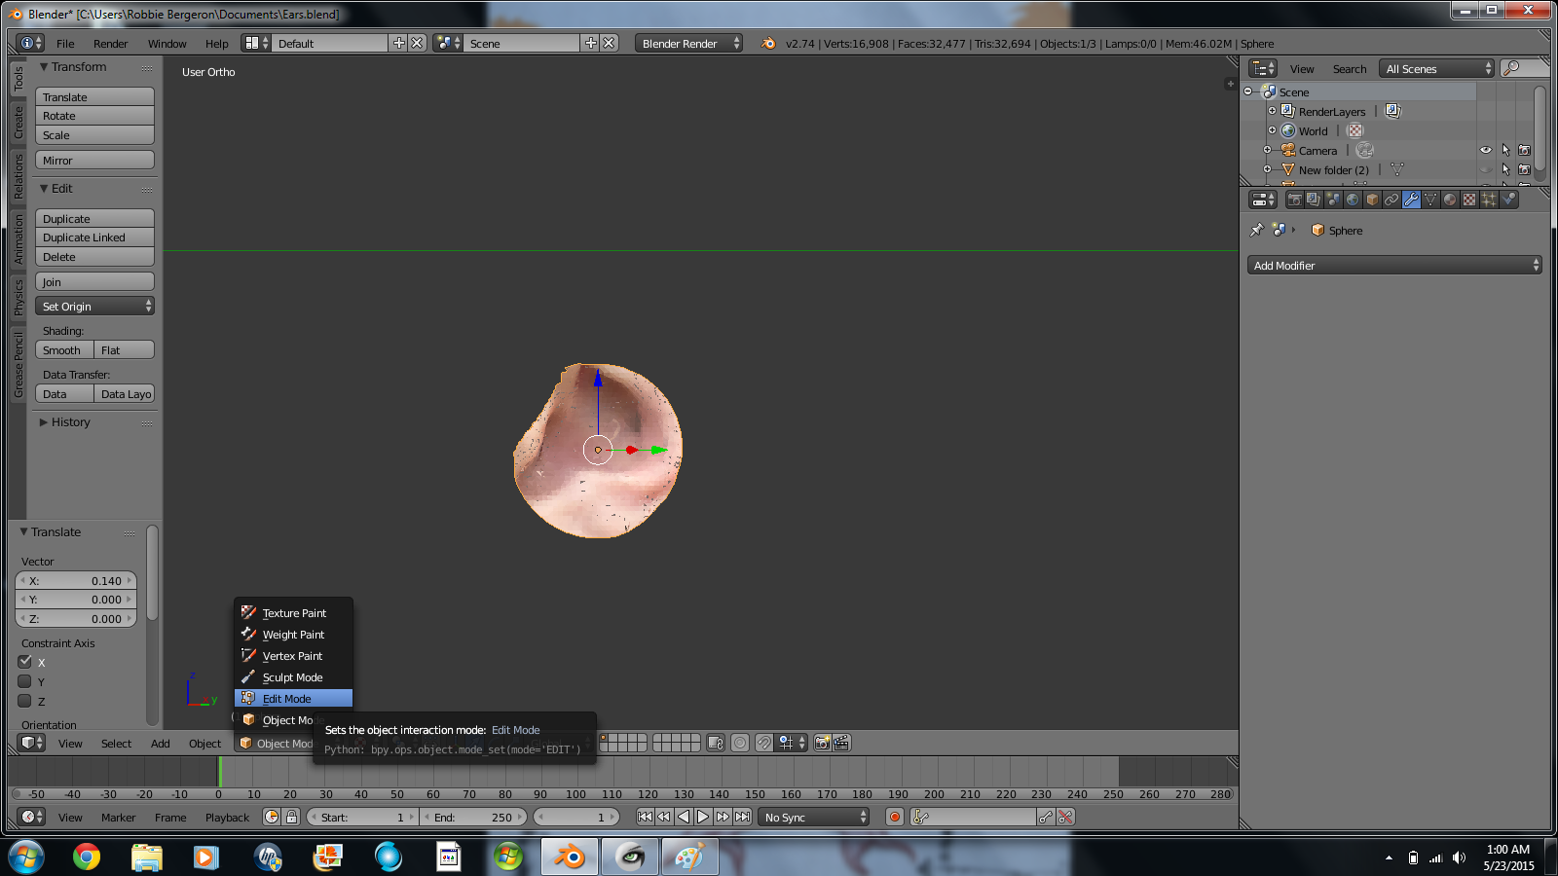1558x876 pixels.
Task: Click the Start frame field
Action: 361,817
